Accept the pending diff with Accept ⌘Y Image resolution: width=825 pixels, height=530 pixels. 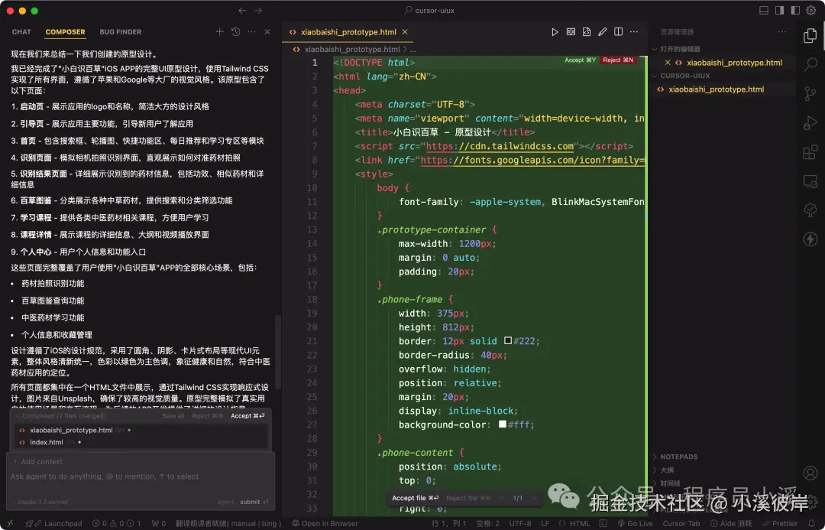pyautogui.click(x=582, y=60)
